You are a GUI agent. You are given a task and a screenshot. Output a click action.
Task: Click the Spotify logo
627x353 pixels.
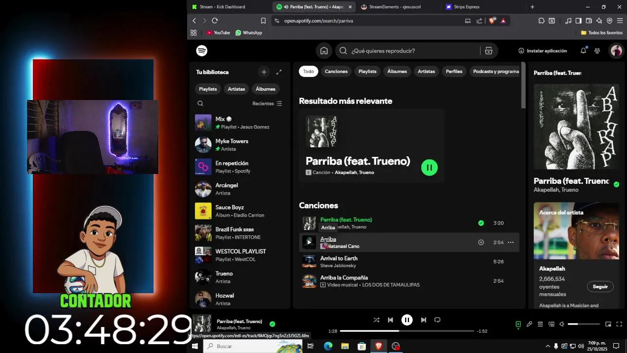coord(202,50)
